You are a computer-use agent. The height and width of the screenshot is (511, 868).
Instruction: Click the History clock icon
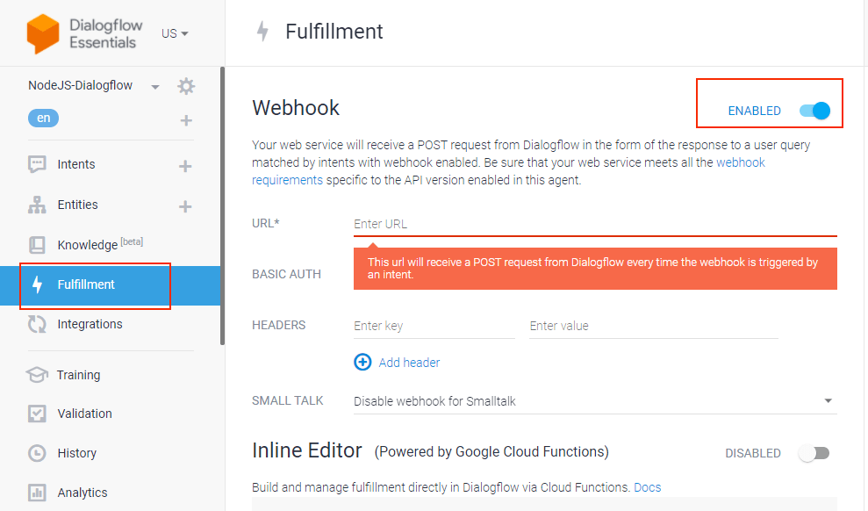37,453
